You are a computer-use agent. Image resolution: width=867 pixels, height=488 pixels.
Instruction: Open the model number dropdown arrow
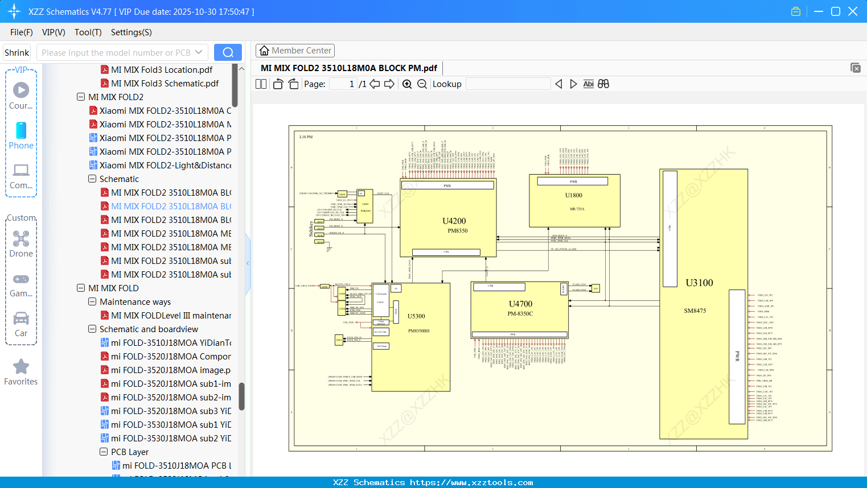(x=199, y=52)
